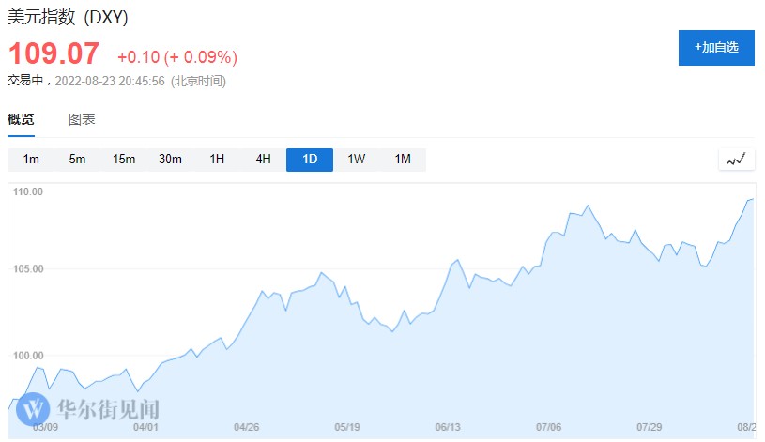The width and height of the screenshot is (765, 442).
Task: Set the chart interval to 1H
Action: click(x=217, y=160)
